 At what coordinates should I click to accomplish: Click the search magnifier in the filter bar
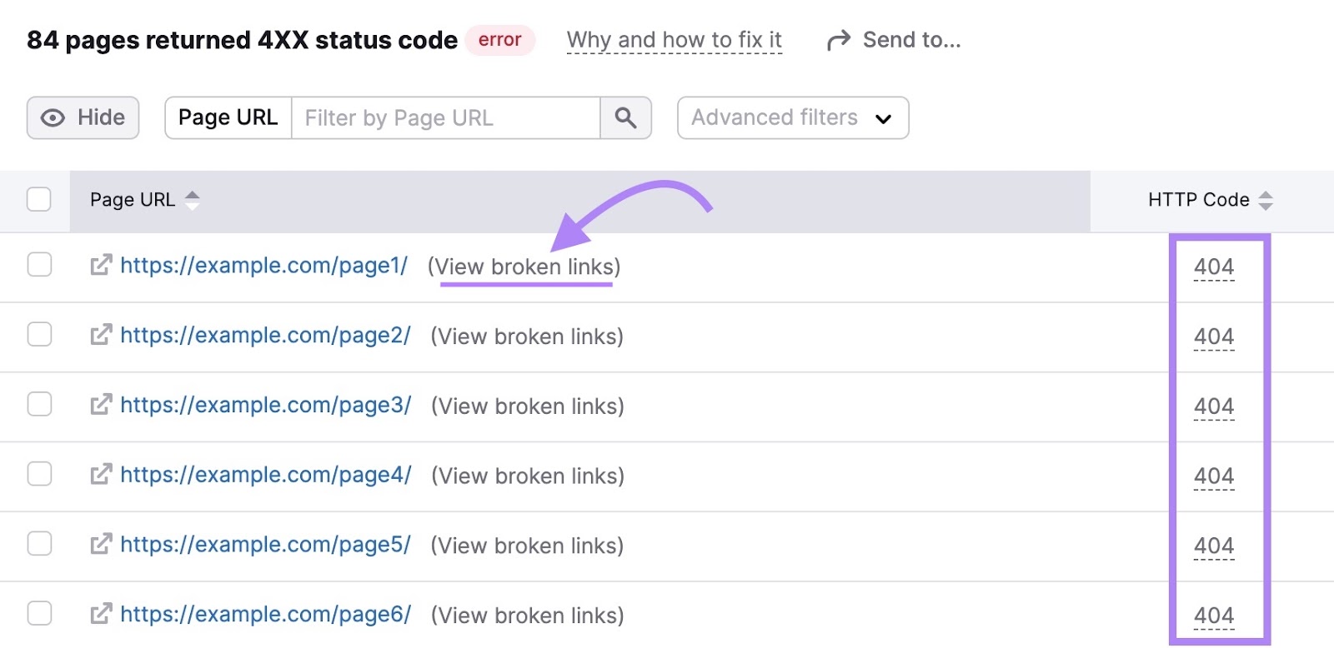pos(625,117)
